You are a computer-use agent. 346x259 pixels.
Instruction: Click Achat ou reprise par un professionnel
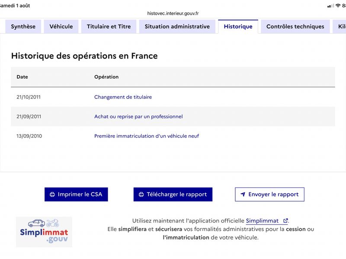pos(138,117)
